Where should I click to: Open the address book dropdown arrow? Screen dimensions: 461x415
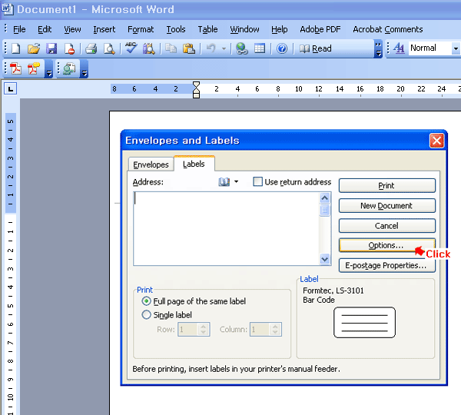[237, 182]
